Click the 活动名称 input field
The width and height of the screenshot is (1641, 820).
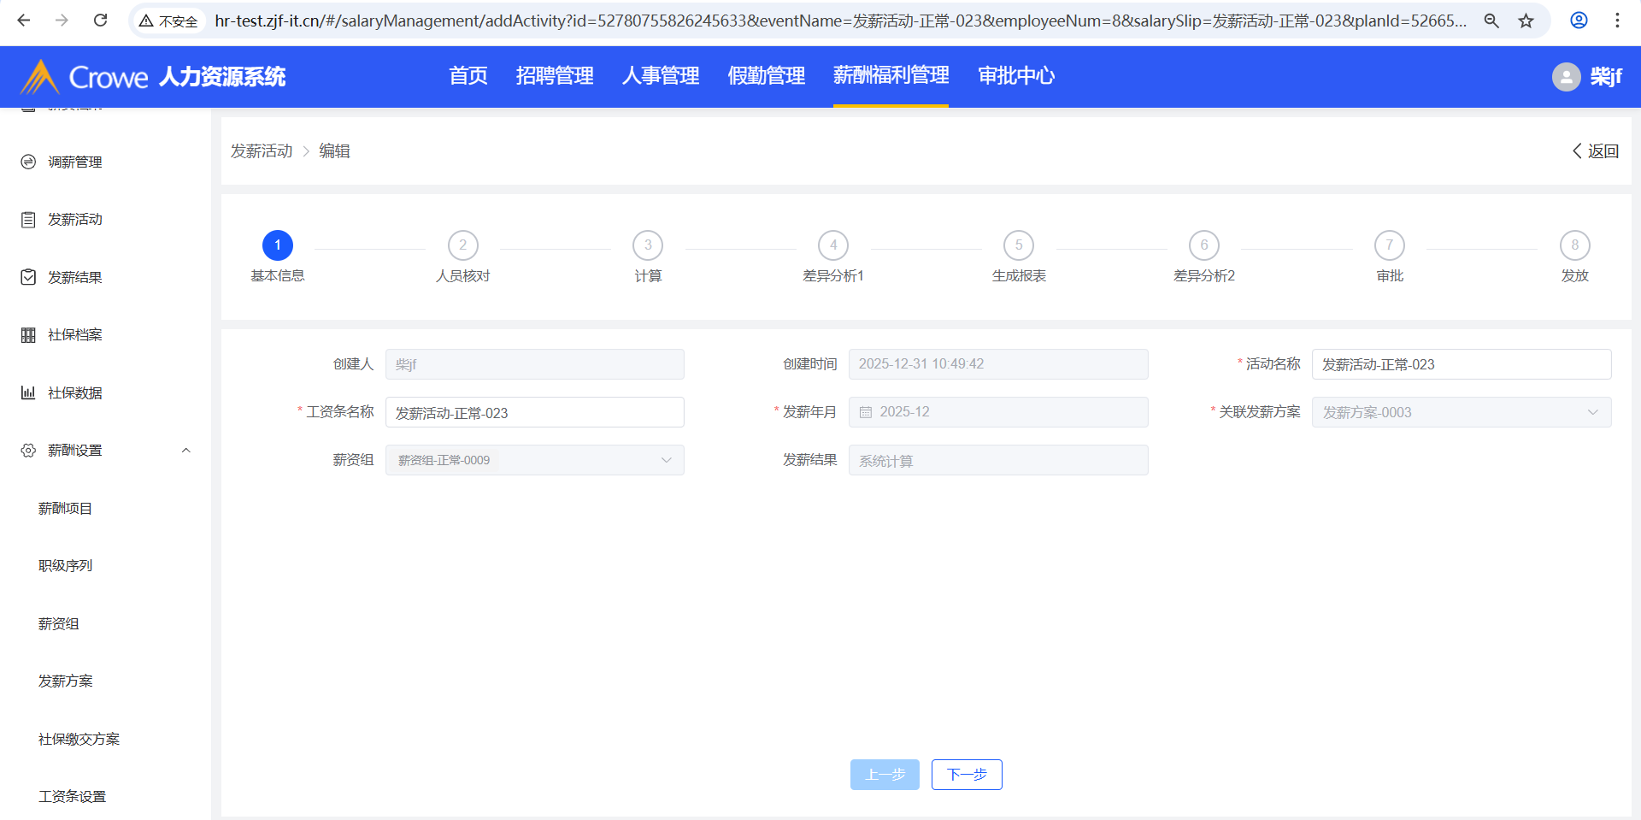(x=1461, y=364)
